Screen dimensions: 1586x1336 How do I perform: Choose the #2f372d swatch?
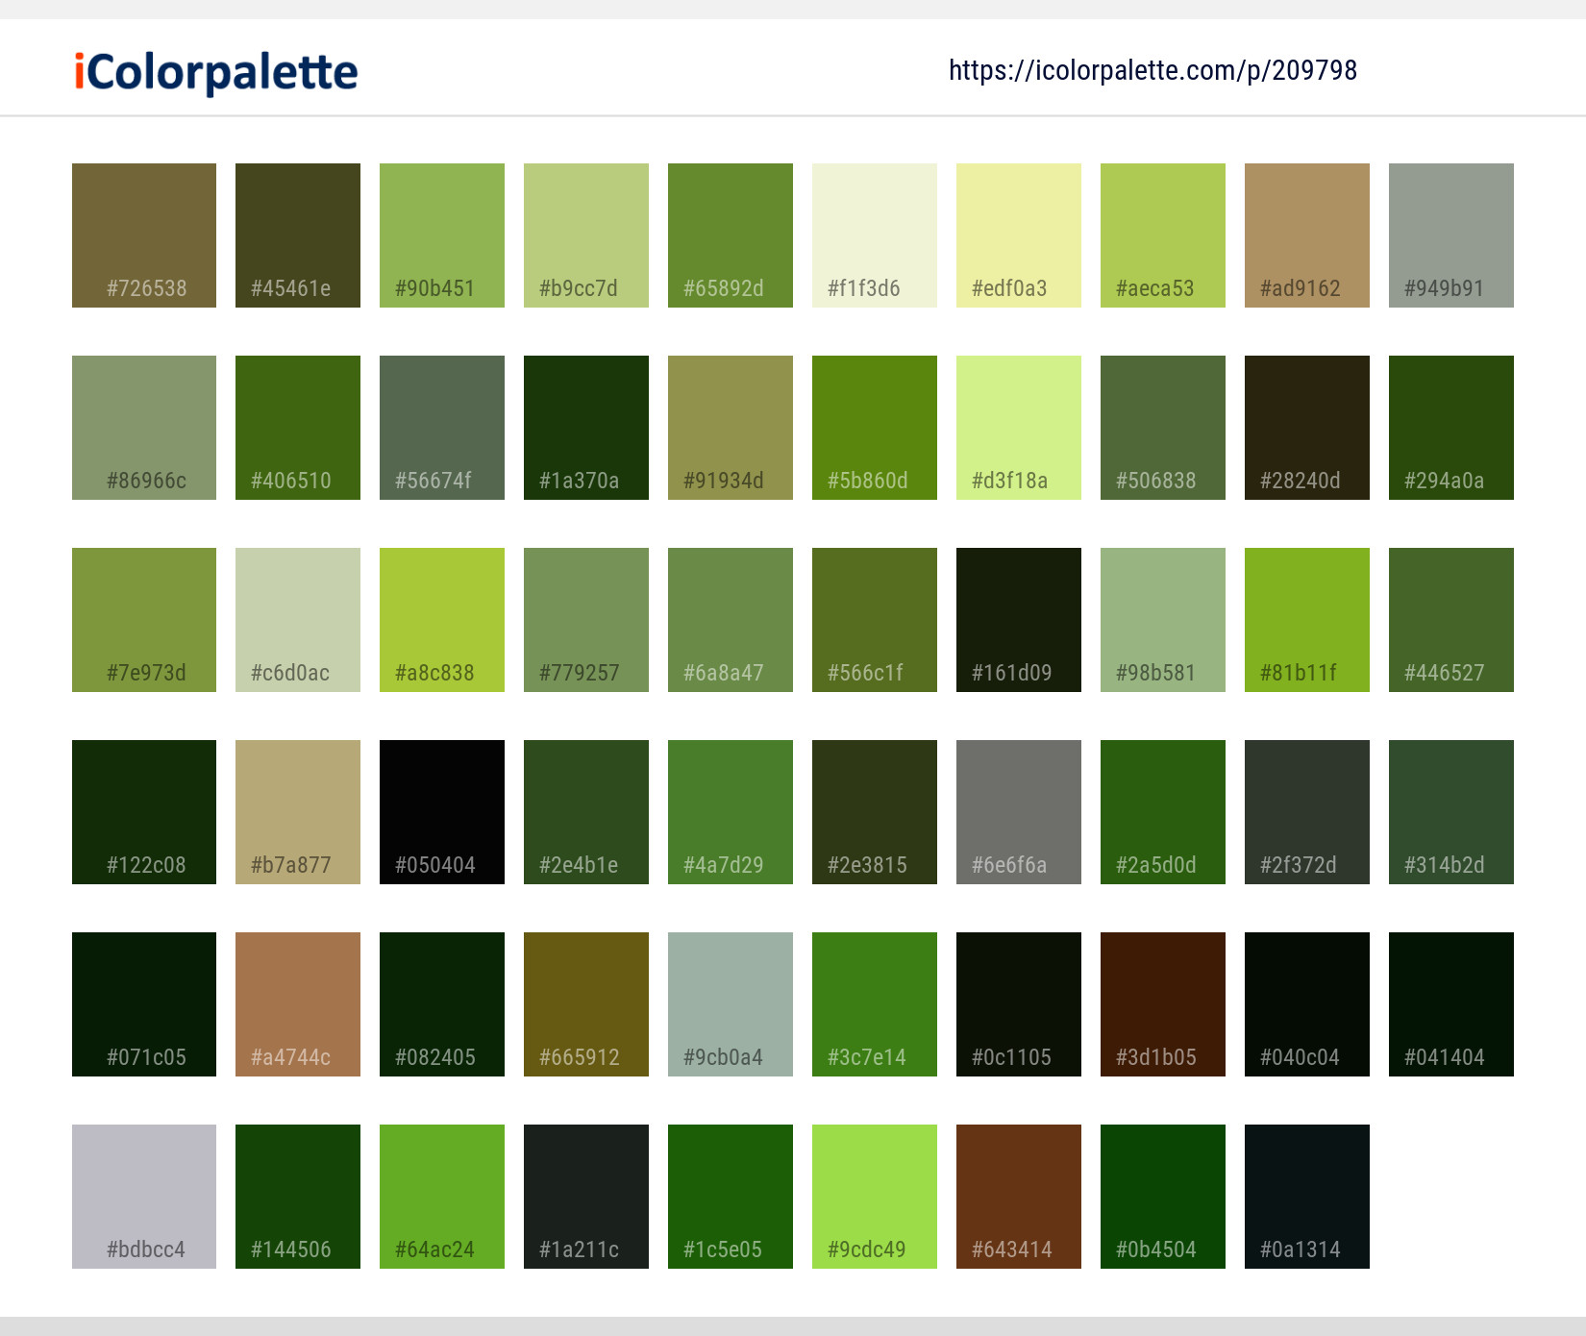1307,812
